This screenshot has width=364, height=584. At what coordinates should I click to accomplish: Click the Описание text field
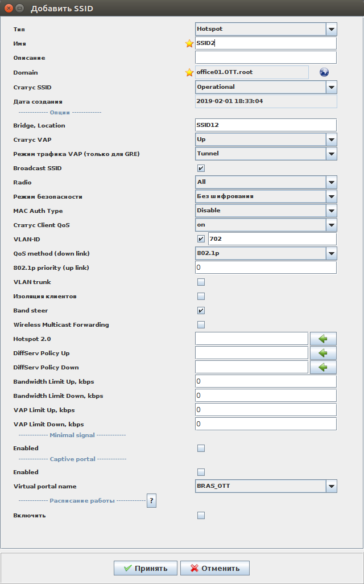[266, 57]
